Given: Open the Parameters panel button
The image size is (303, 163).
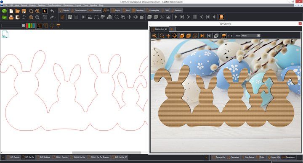Looking at the screenshot, I should click(233, 157).
